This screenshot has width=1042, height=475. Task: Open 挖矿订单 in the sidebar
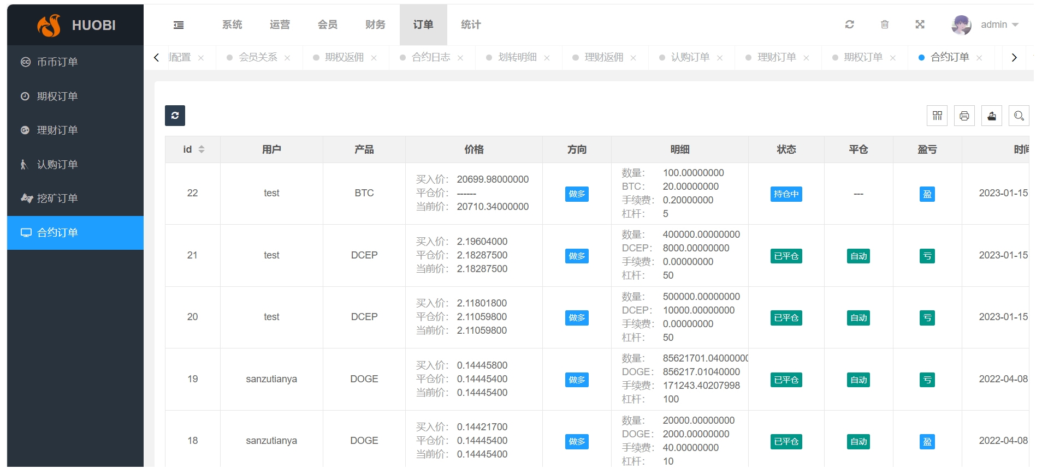coord(57,199)
